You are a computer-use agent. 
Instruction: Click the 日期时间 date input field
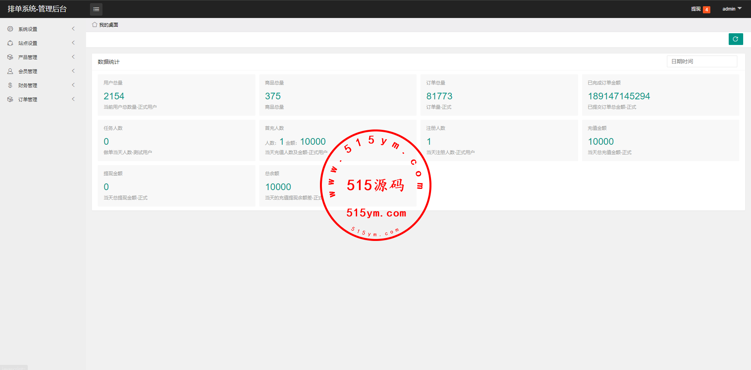point(702,61)
